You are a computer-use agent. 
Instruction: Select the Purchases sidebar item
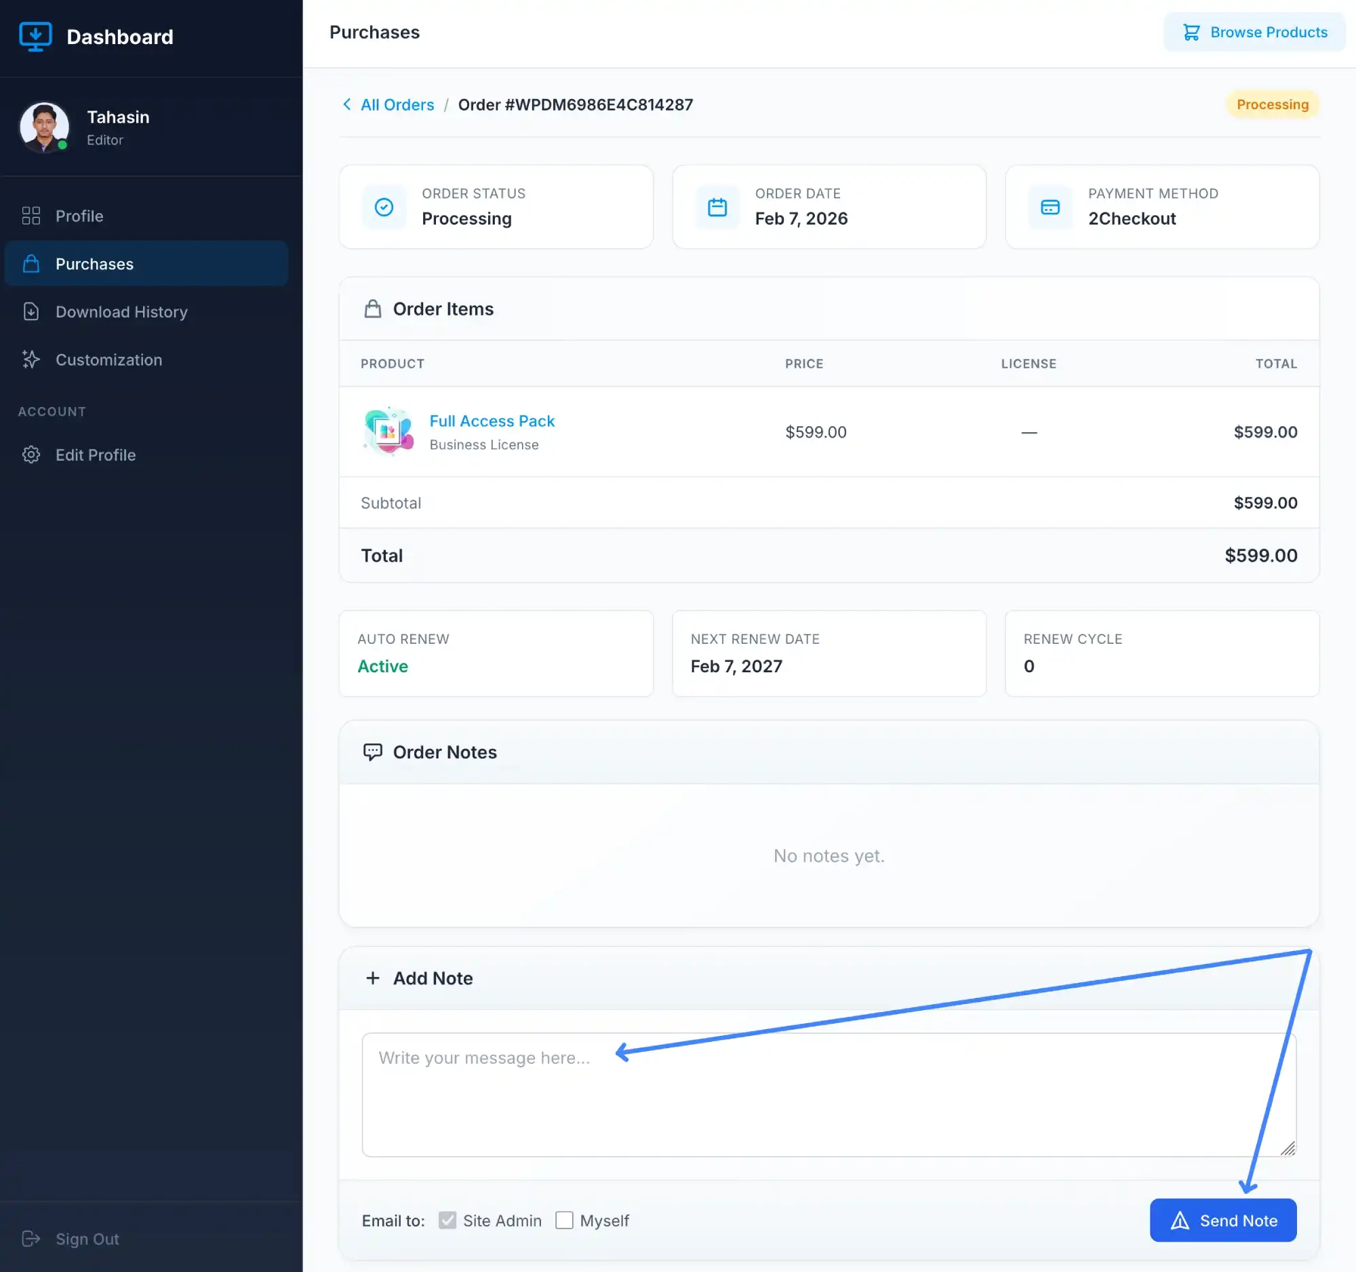pyautogui.click(x=95, y=264)
